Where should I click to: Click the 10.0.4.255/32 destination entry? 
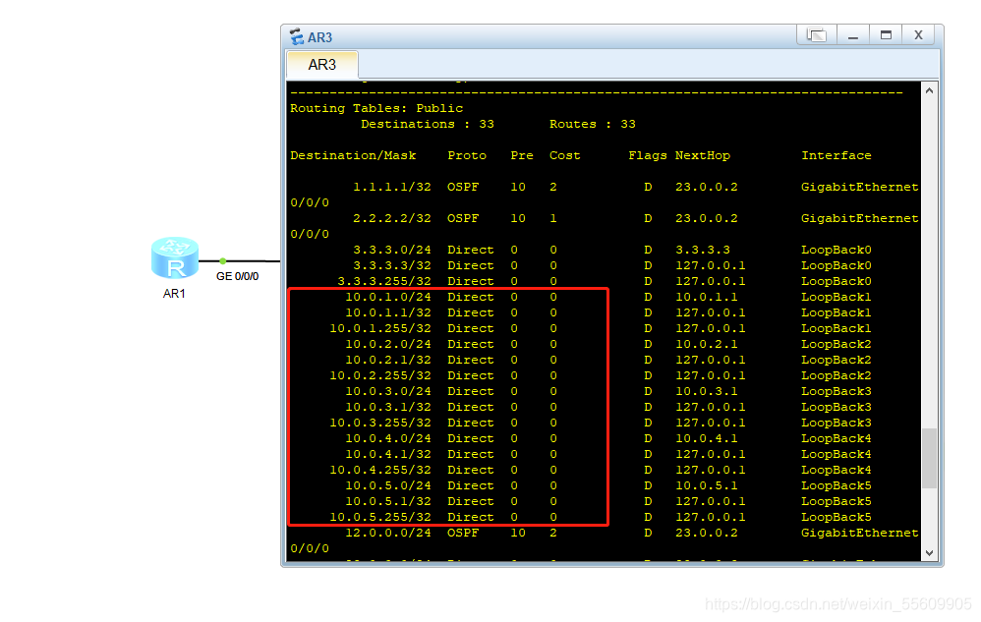(380, 470)
